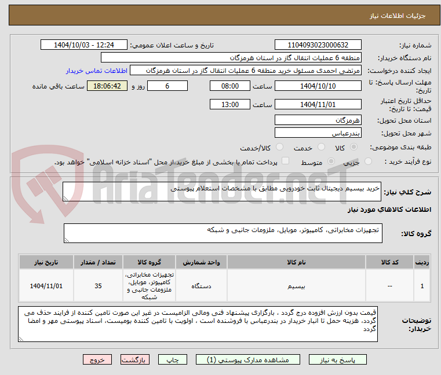Click the دستگاه unit cell
The image size is (441, 375).
tap(201, 286)
